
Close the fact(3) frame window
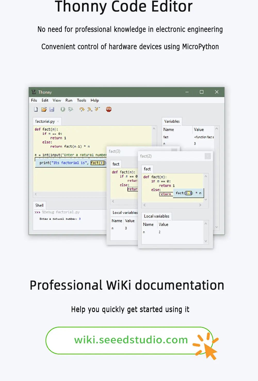(174, 150)
